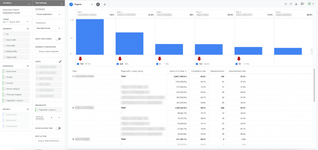This screenshot has width=318, height=150.
Task: Zoom in on the funnel chart
Action: (x=312, y=50)
